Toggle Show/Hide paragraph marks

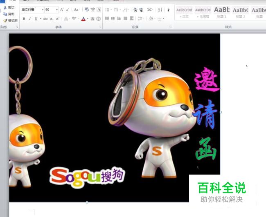(x=169, y=10)
